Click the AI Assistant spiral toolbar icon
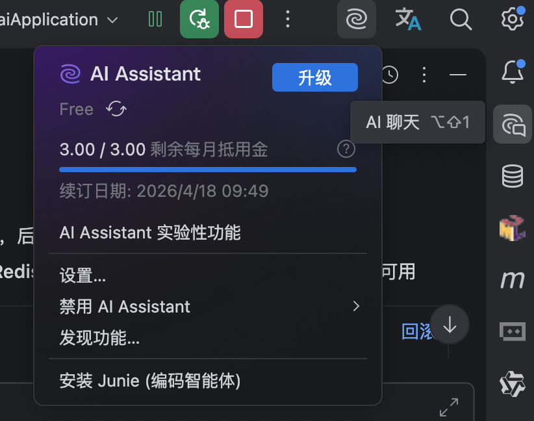Viewport: 534px width, 421px height. 357,19
